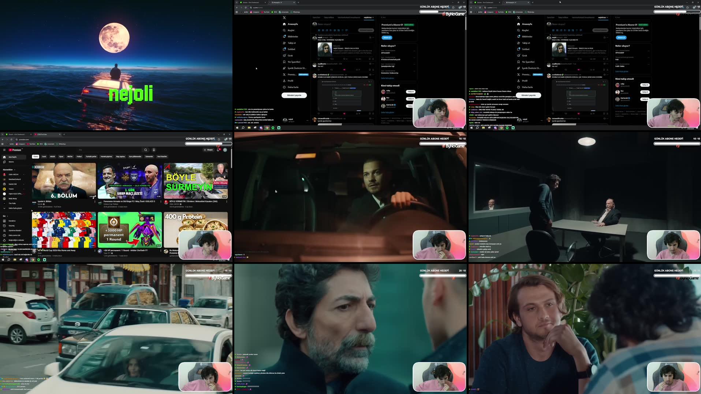Start YouTube voice search with the microphone
The height and width of the screenshot is (394, 701).
click(x=154, y=150)
